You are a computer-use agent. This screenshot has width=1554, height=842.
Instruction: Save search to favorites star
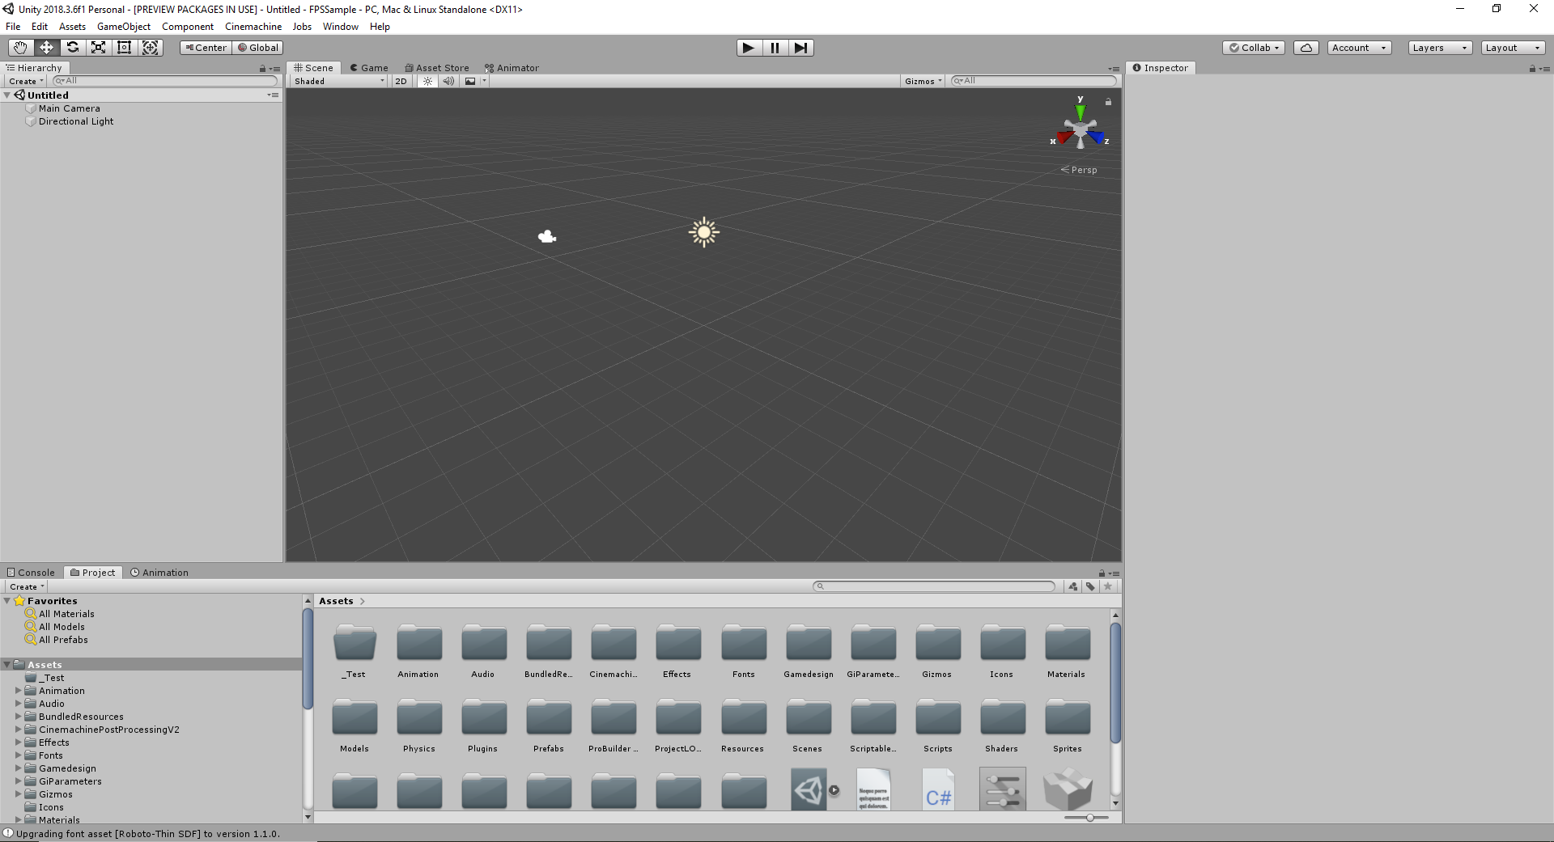click(x=1108, y=586)
